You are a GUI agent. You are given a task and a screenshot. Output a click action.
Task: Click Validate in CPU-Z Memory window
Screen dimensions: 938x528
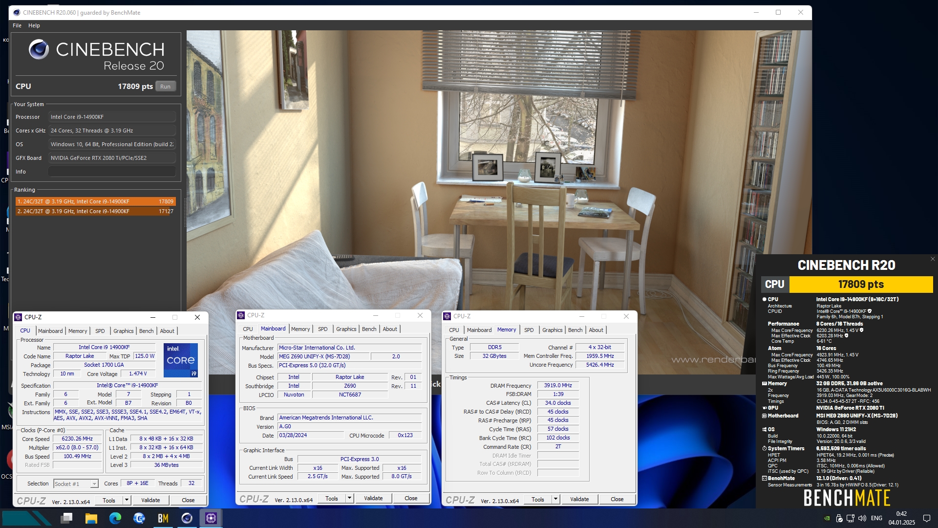(579, 499)
